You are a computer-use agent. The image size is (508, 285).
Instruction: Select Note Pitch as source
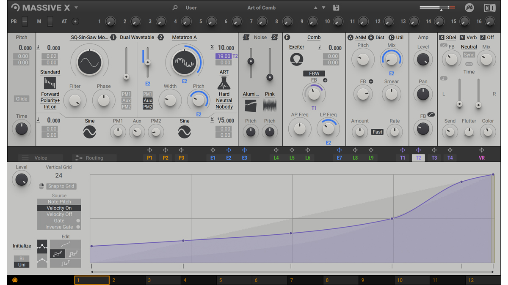[59, 202]
